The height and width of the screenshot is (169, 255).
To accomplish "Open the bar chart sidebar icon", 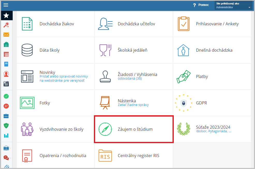I will tap(6, 135).
